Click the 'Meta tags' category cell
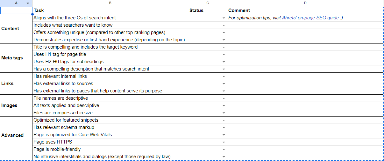The height and width of the screenshot is (161, 384). [x=16, y=58]
